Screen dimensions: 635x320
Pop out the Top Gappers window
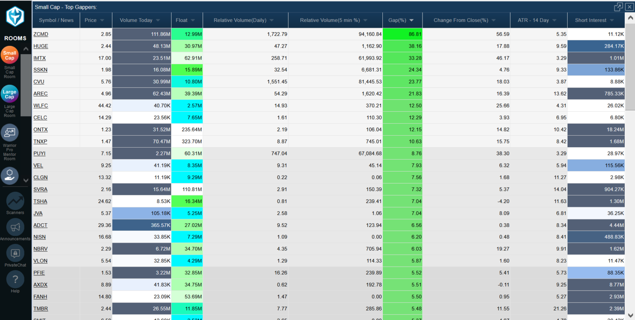coord(618,7)
